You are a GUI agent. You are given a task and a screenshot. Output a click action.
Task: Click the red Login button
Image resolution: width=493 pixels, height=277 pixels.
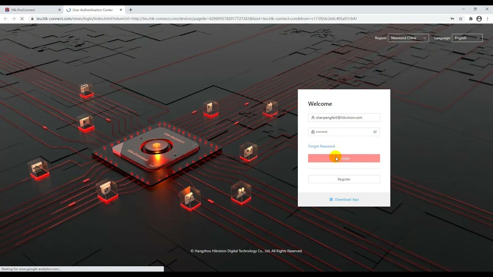coord(344,158)
